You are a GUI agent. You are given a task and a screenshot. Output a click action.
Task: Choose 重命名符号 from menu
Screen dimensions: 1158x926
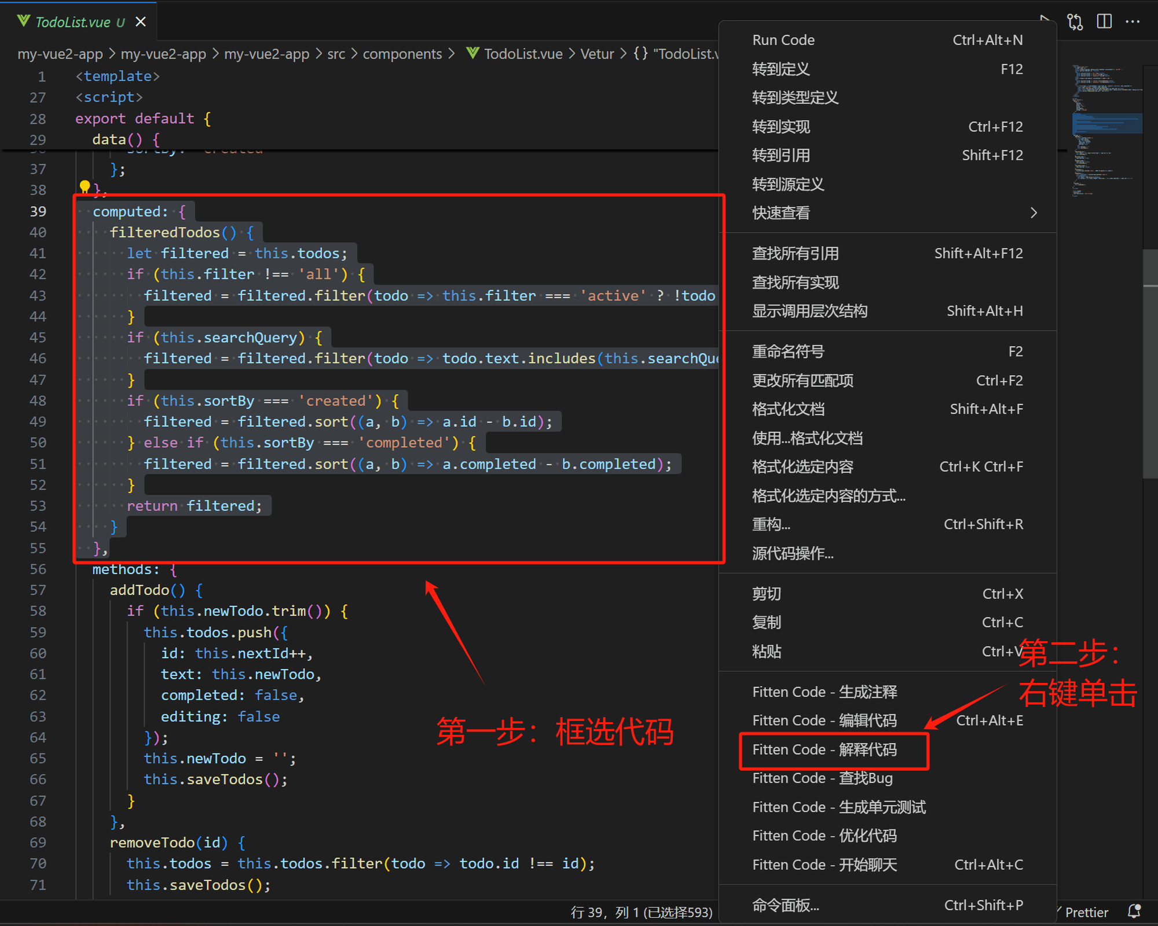click(x=888, y=351)
